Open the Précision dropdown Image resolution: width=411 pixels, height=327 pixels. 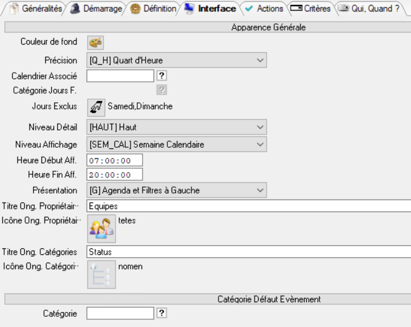pos(176,60)
